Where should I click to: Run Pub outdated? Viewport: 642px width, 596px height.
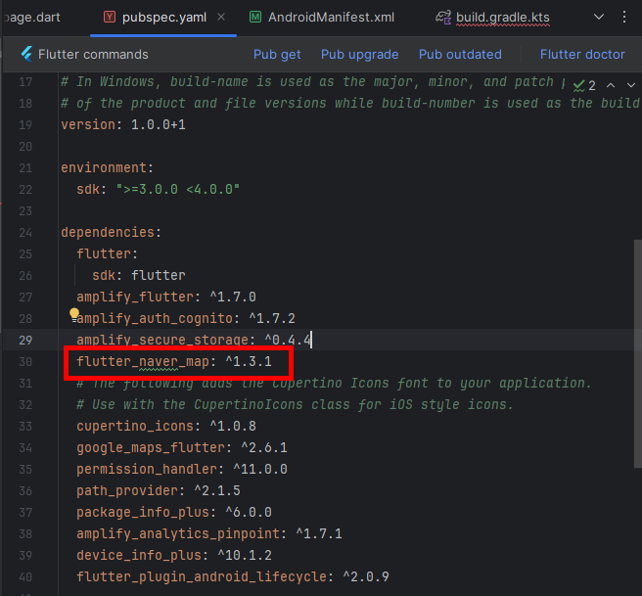460,55
